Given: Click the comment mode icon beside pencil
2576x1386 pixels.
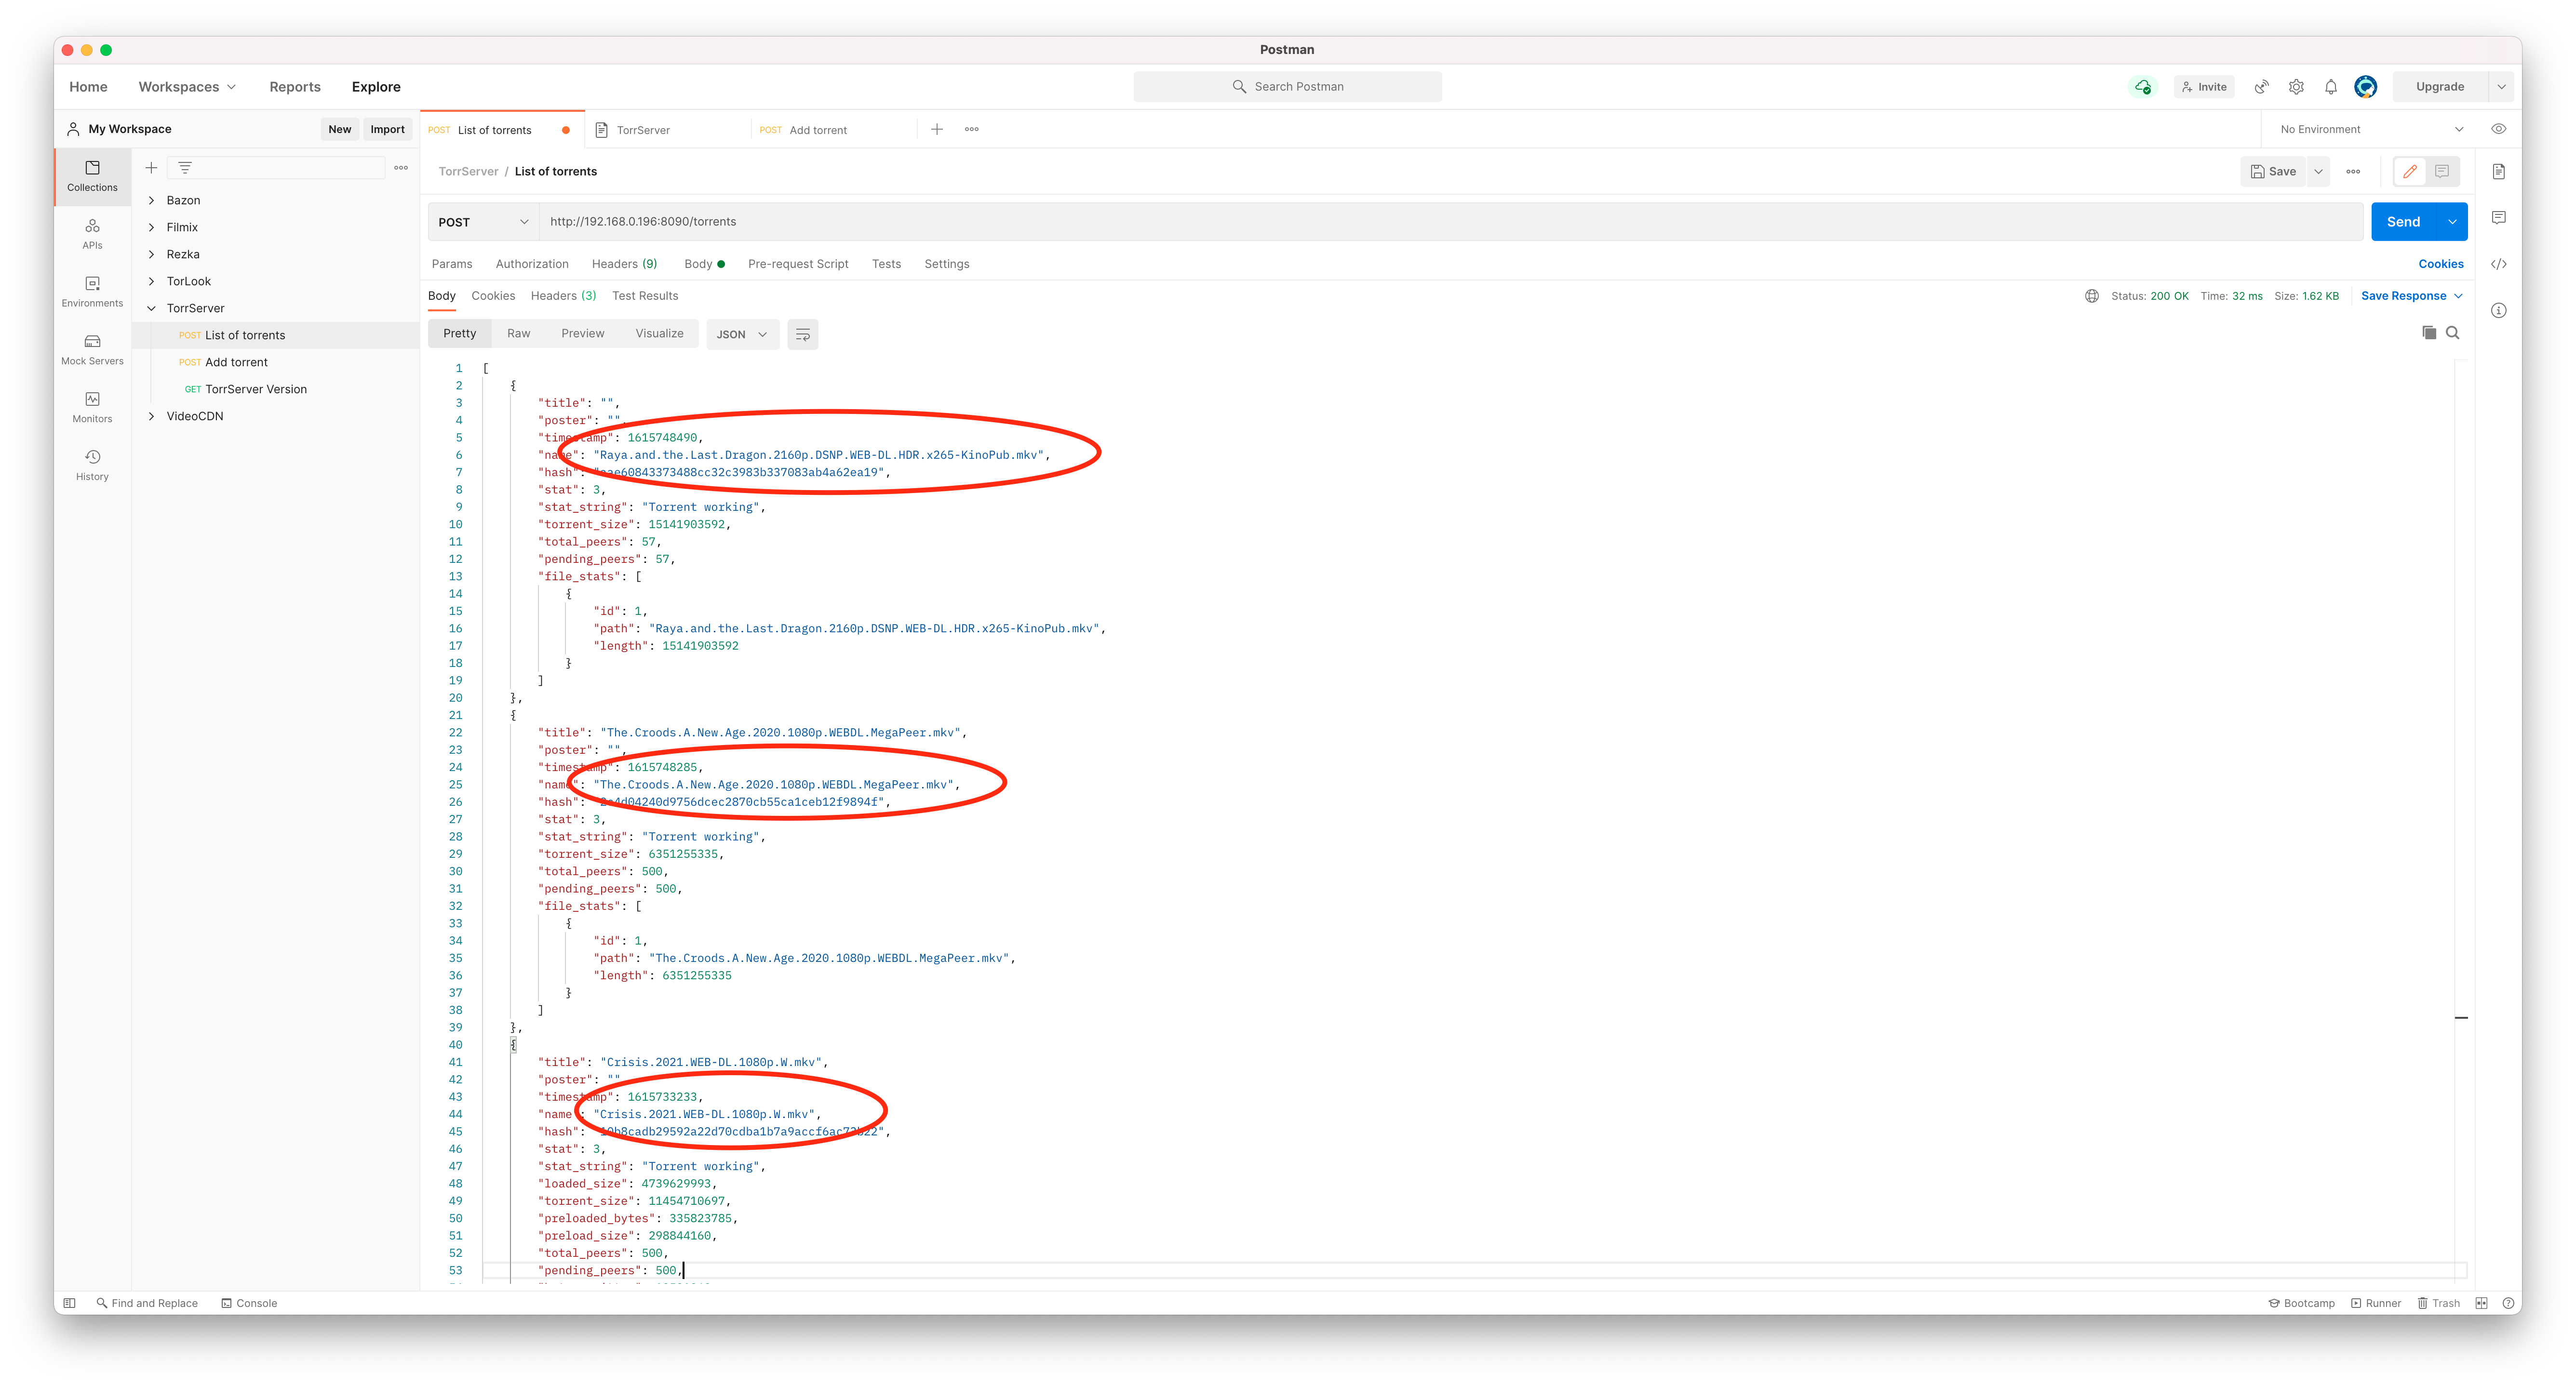Looking at the screenshot, I should click(2442, 171).
